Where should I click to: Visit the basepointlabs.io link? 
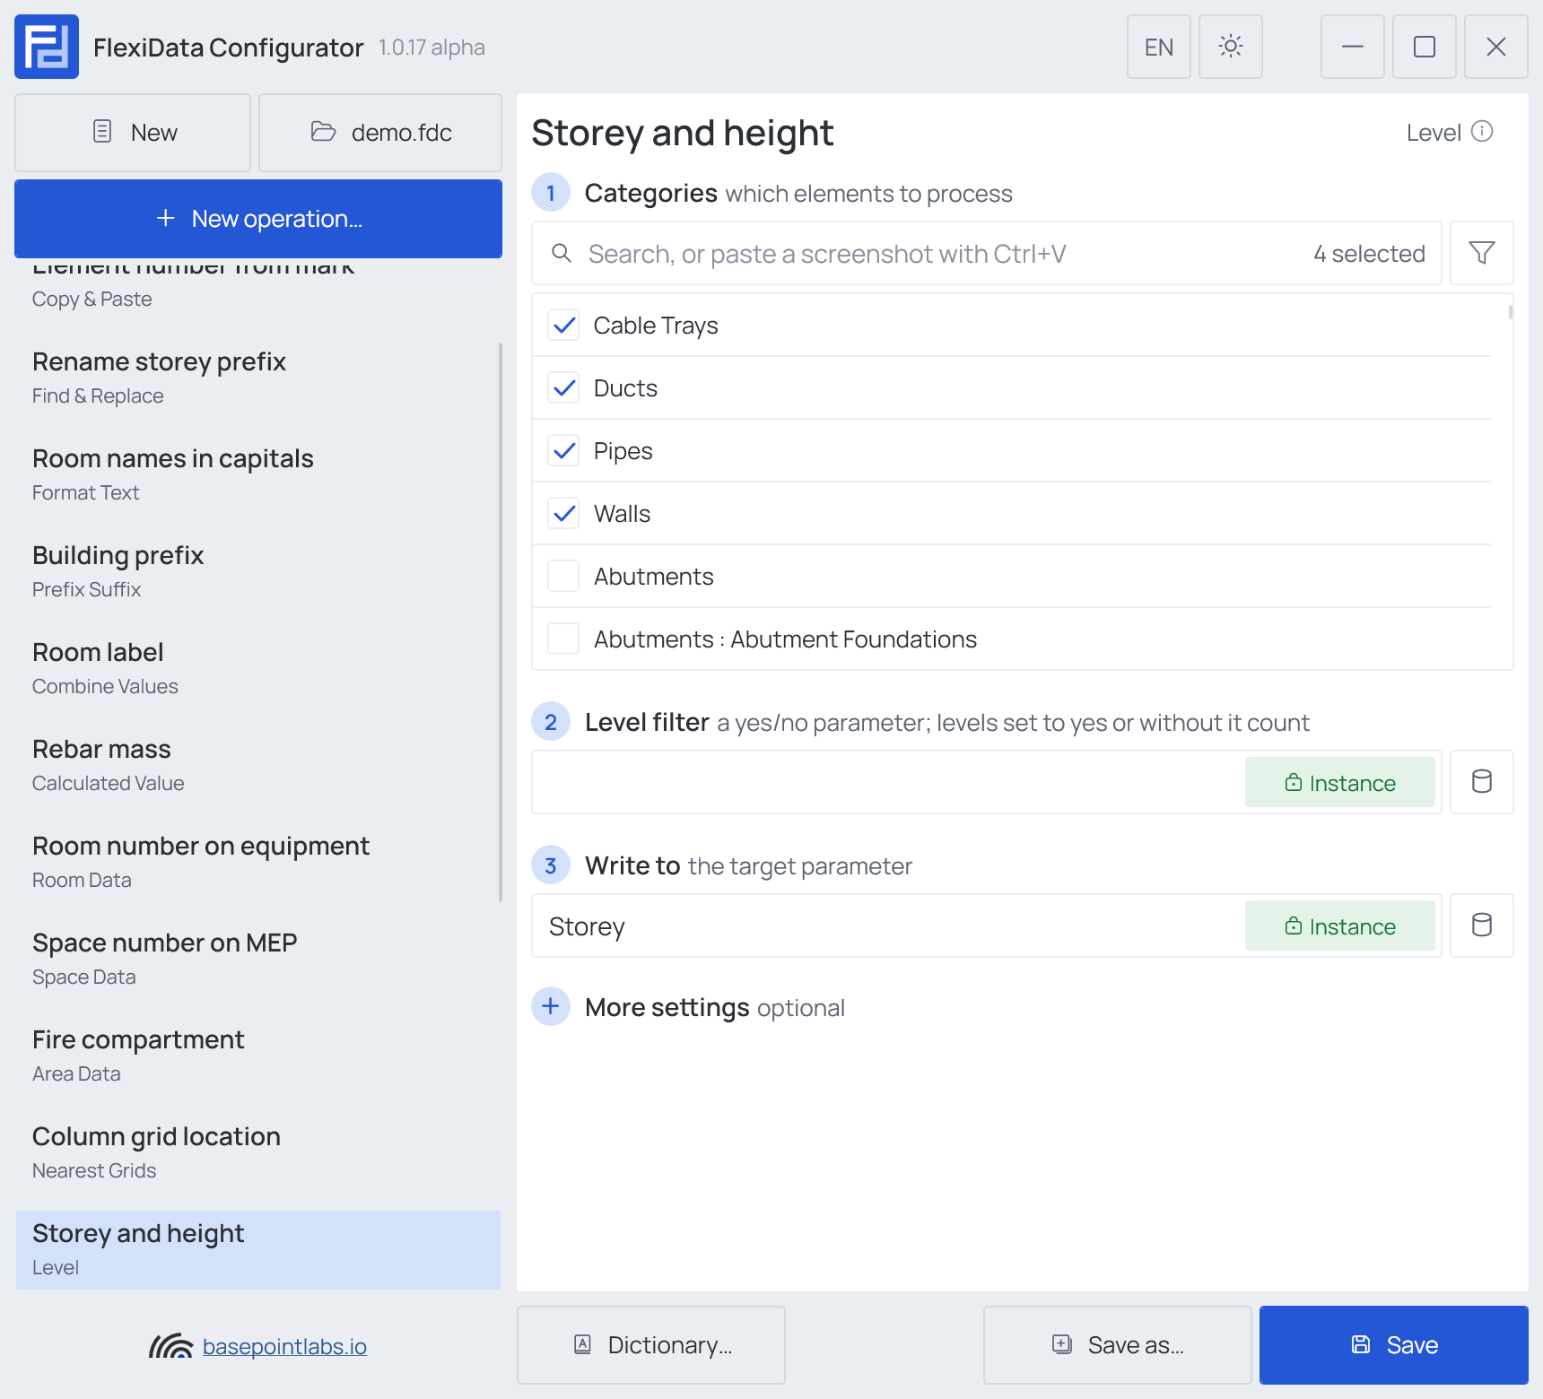pos(284,1346)
